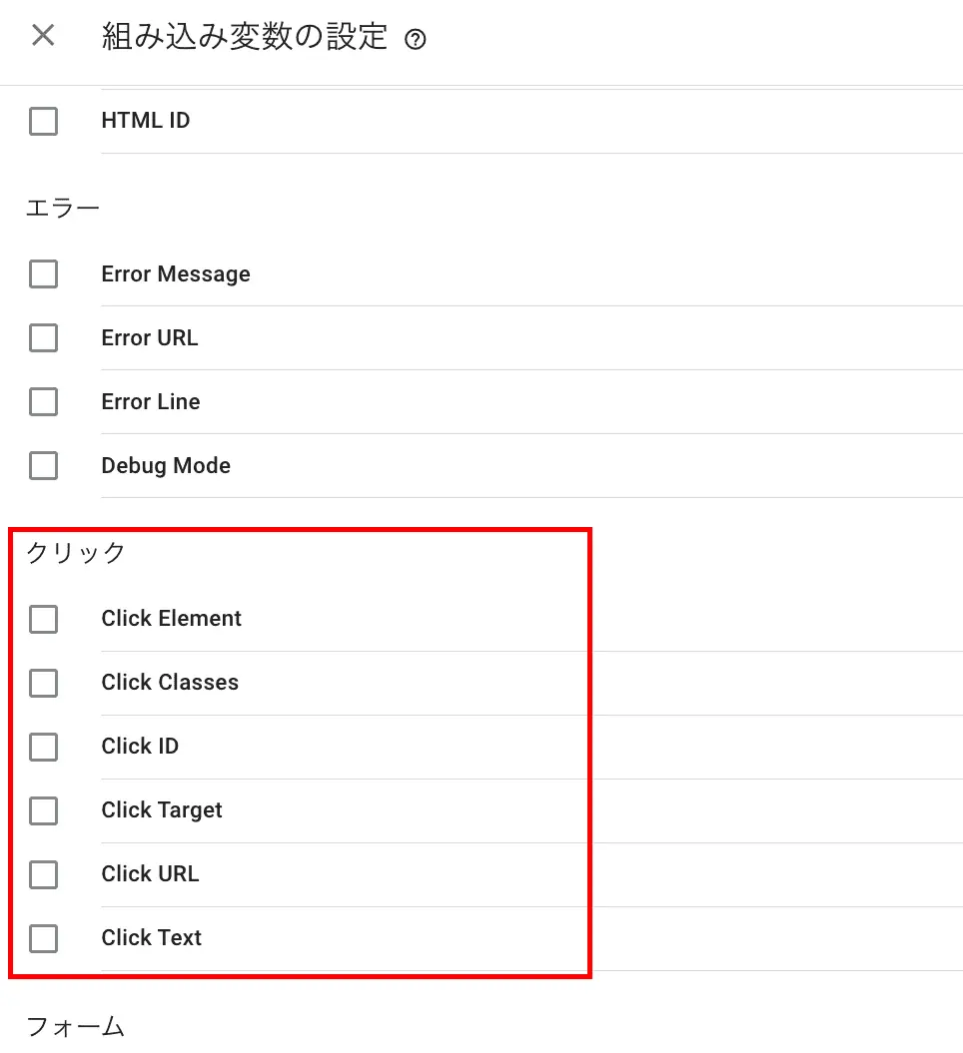Click the 'Click Element' label text
This screenshot has height=1053, width=963.
click(x=172, y=618)
